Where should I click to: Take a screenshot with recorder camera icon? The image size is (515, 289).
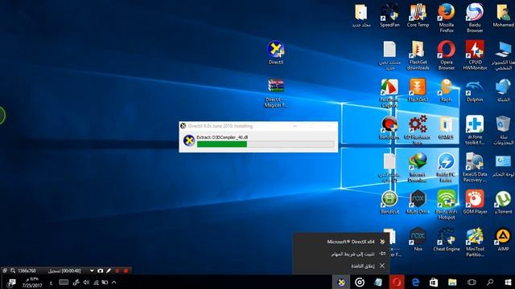tap(100, 271)
